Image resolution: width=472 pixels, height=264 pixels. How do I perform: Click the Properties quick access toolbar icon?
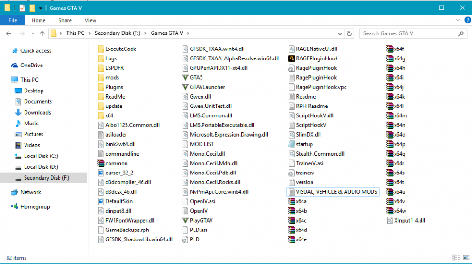(x=22, y=8)
